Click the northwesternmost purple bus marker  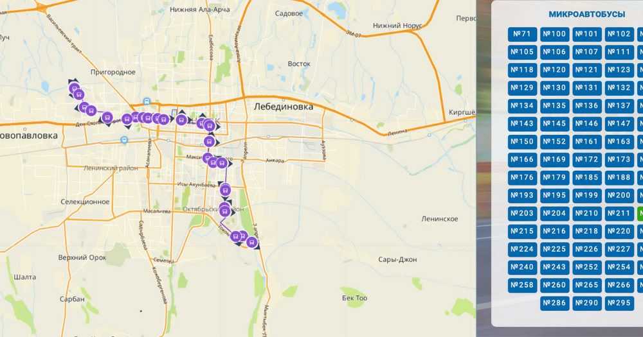coord(73,89)
